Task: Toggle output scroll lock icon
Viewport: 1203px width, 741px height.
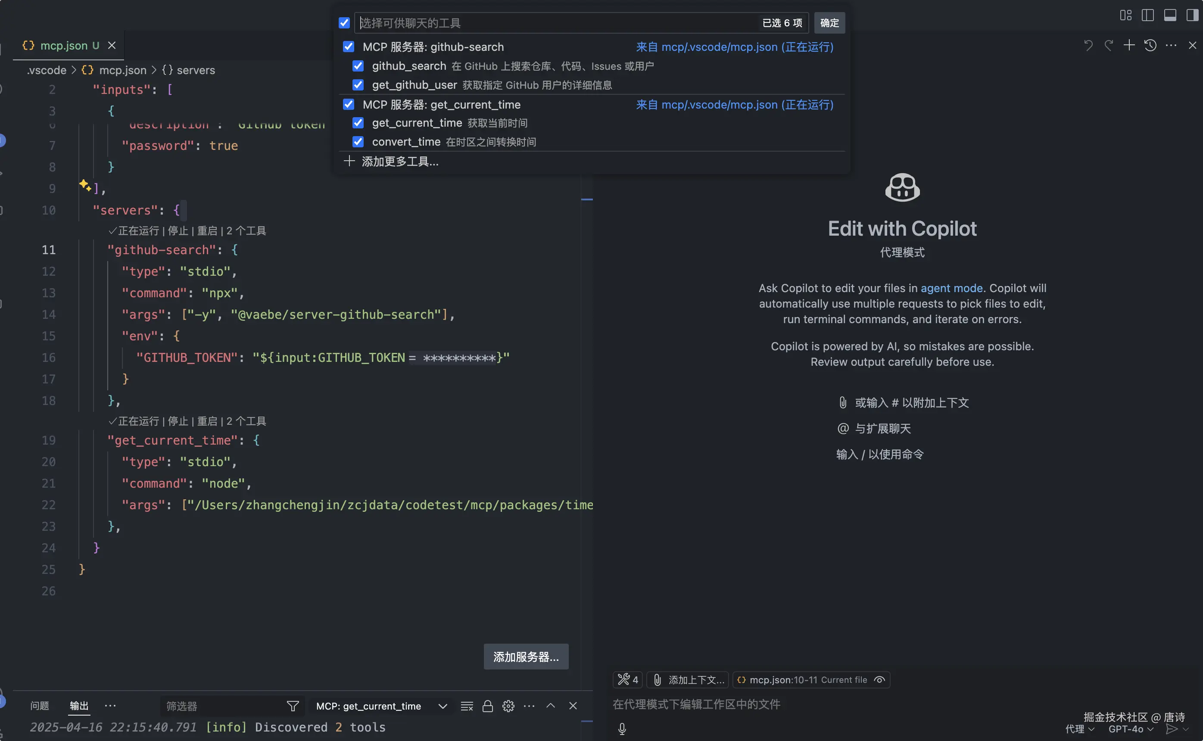Action: pos(487,706)
